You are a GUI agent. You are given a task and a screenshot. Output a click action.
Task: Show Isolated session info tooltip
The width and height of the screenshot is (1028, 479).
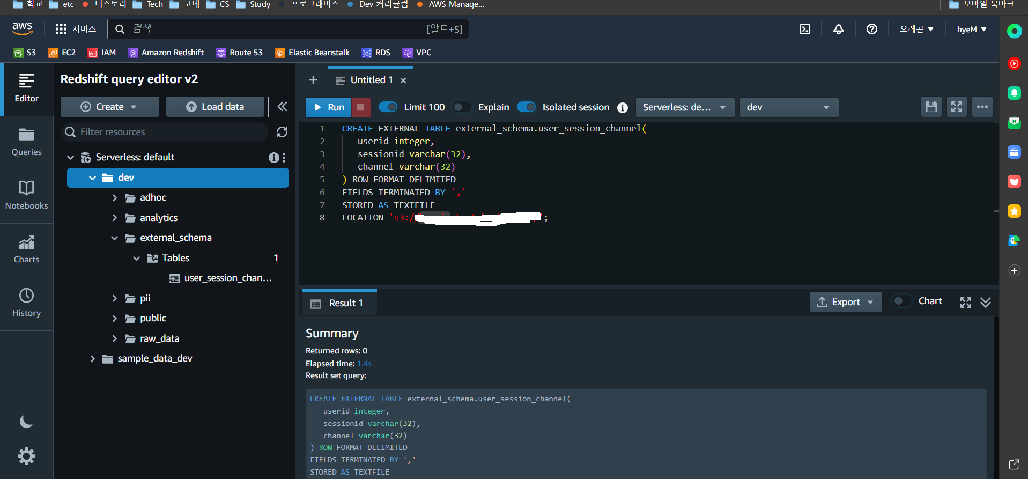tap(622, 107)
